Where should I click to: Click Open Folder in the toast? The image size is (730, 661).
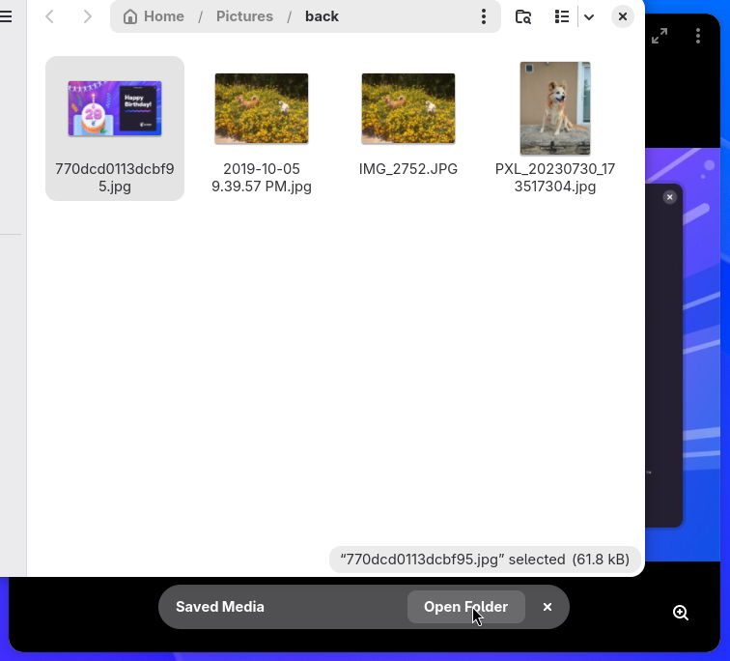[466, 607]
